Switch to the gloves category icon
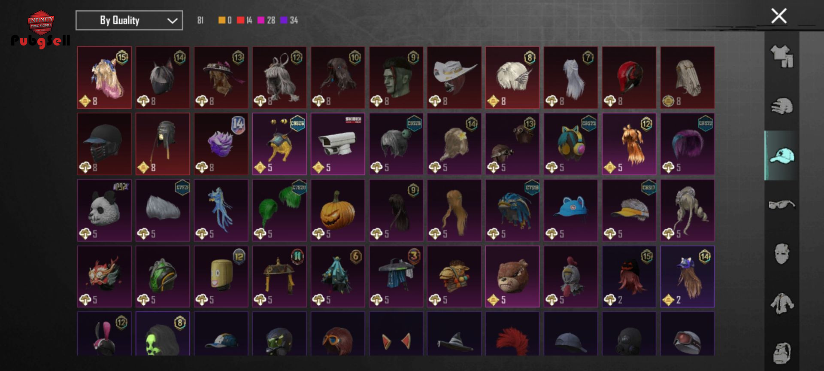 click(782, 106)
